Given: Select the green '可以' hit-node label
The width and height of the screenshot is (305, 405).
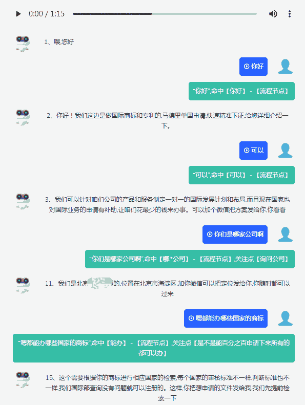Looking at the screenshot, I should (x=241, y=175).
